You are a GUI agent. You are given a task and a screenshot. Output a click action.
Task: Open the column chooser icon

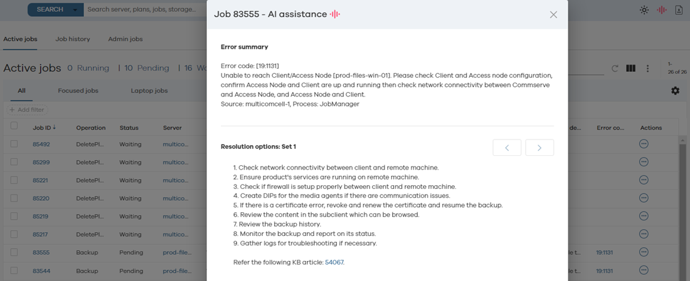click(631, 68)
